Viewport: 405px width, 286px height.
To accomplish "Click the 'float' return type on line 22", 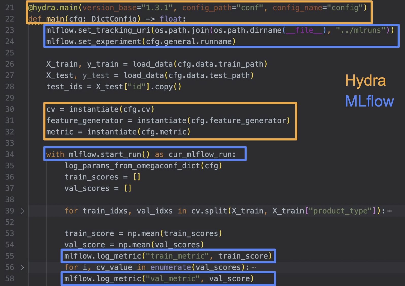I will point(171,19).
